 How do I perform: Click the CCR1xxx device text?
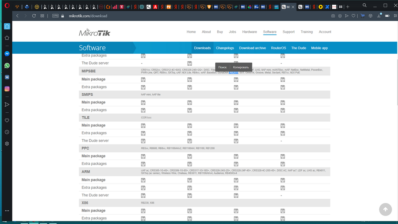pyautogui.click(x=146, y=117)
